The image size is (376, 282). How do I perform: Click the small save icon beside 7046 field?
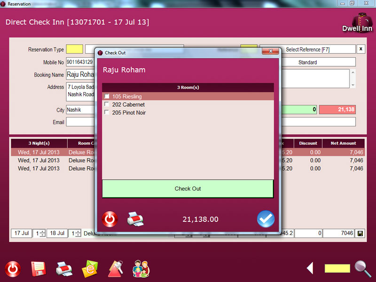tap(360, 234)
